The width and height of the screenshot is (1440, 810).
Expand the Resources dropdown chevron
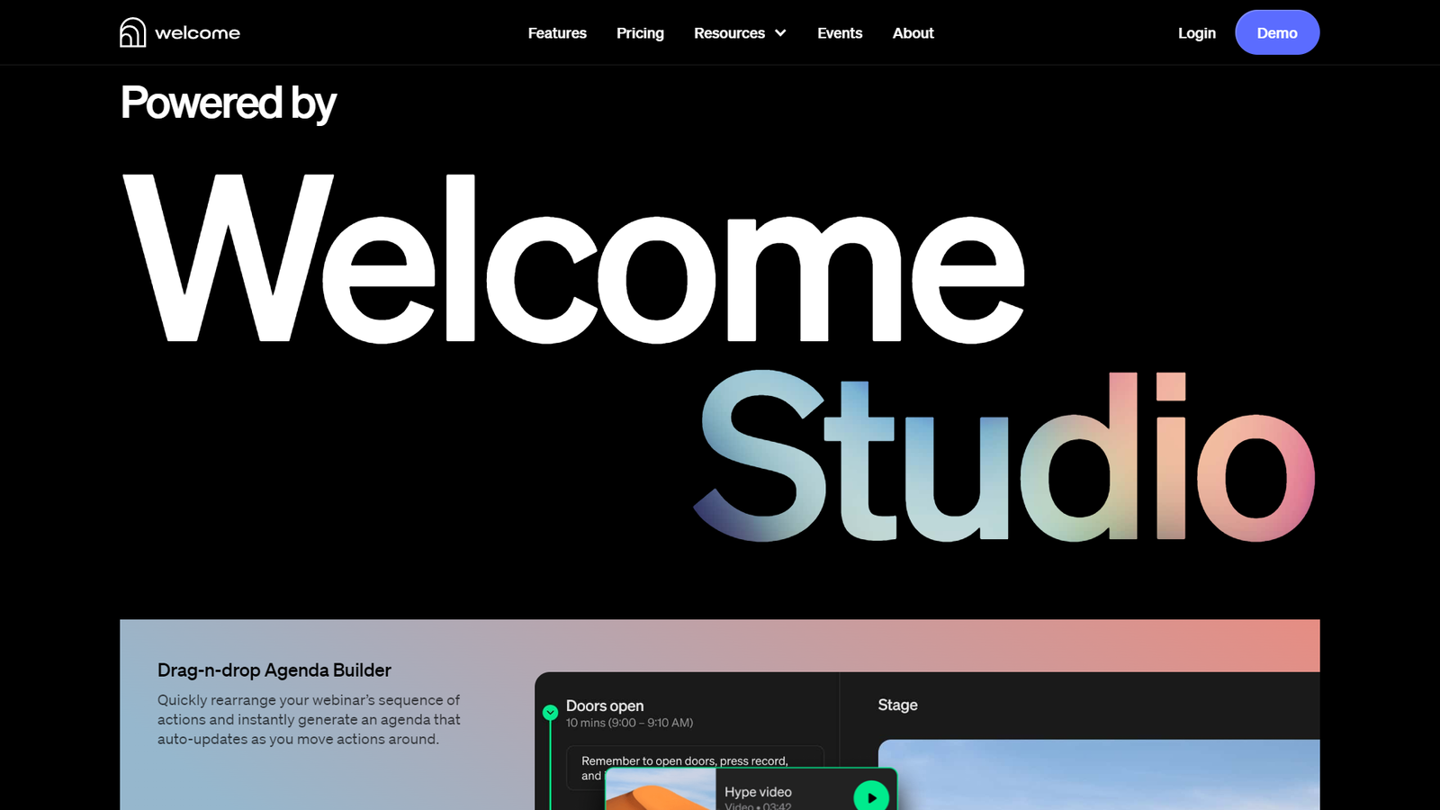(x=780, y=33)
